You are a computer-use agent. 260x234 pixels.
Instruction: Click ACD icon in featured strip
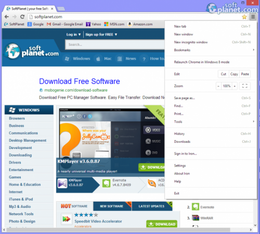152,183
